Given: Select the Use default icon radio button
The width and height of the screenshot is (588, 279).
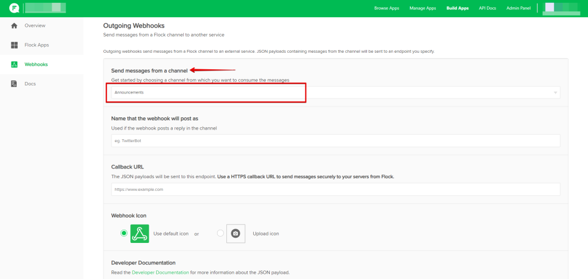Looking at the screenshot, I should 123,234.
